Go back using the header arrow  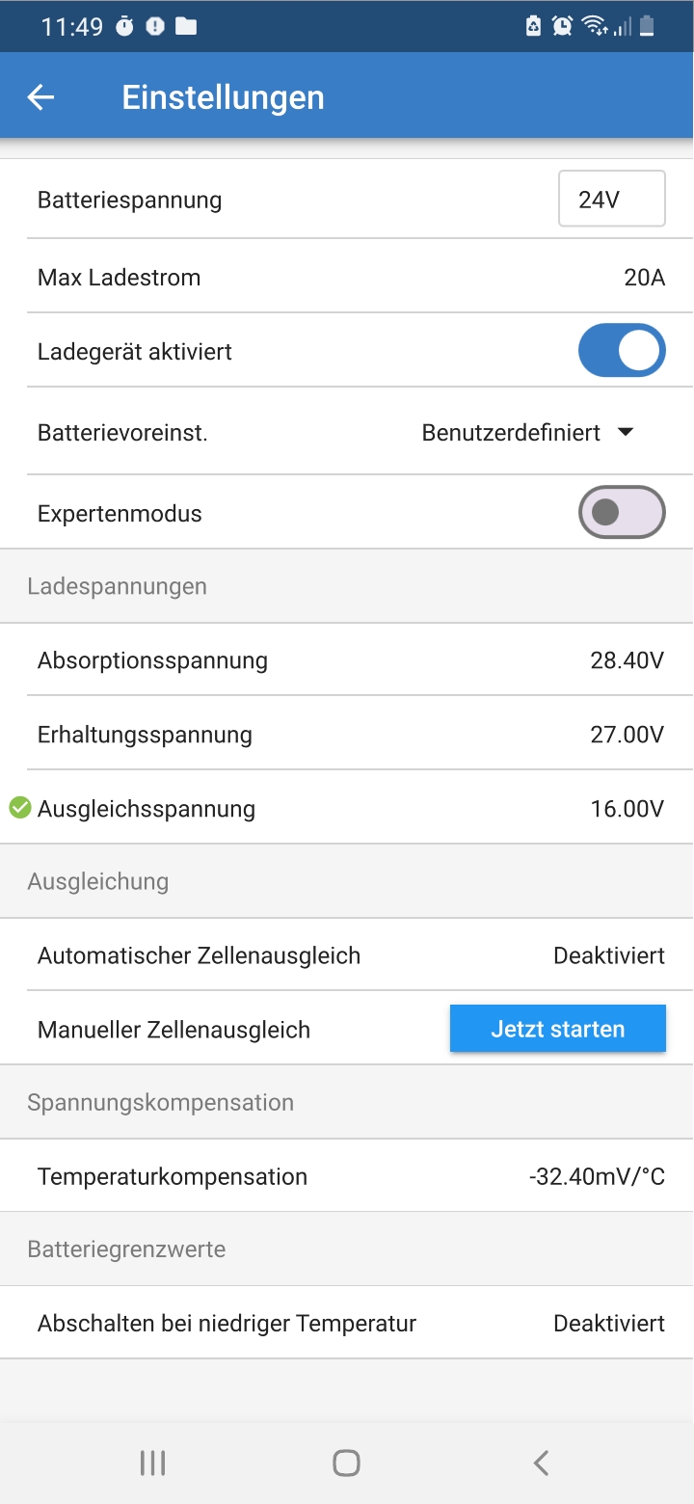40,97
